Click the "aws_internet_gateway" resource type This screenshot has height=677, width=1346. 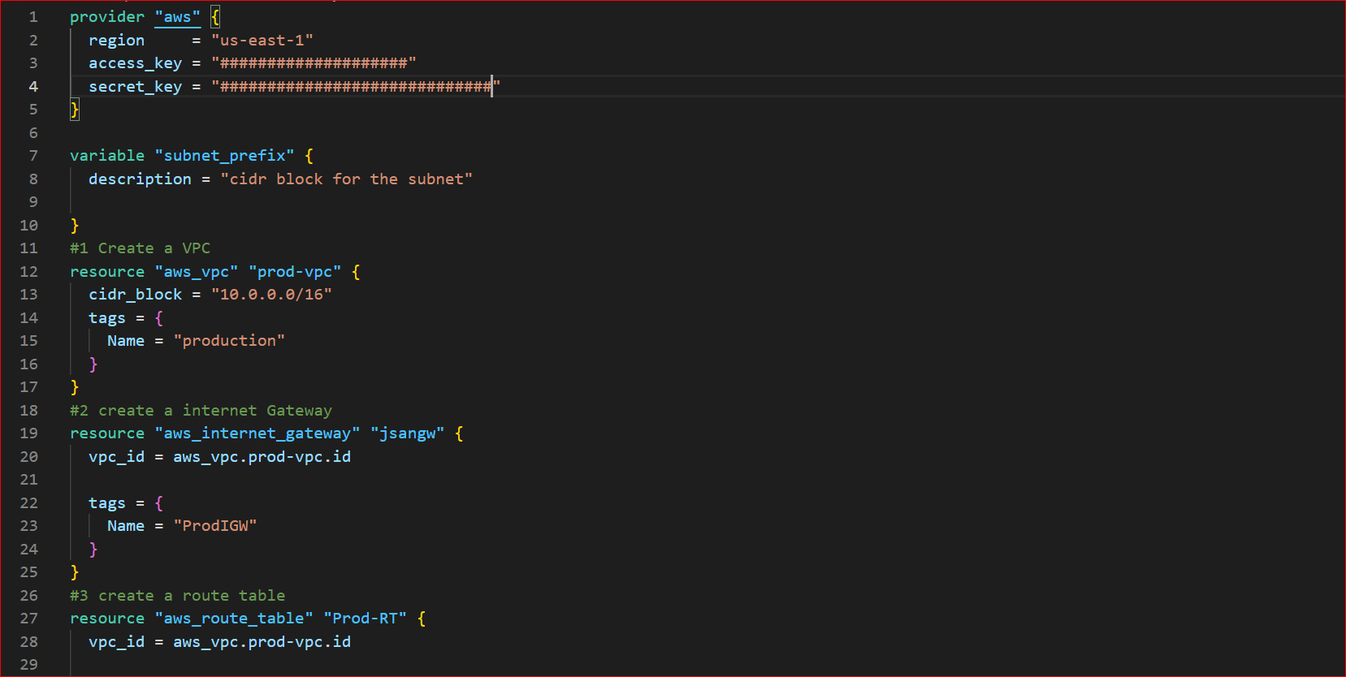[x=258, y=433]
